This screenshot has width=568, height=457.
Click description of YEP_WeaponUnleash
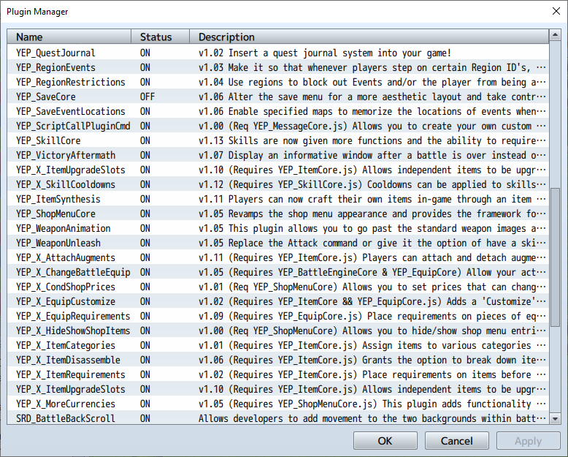(x=372, y=243)
